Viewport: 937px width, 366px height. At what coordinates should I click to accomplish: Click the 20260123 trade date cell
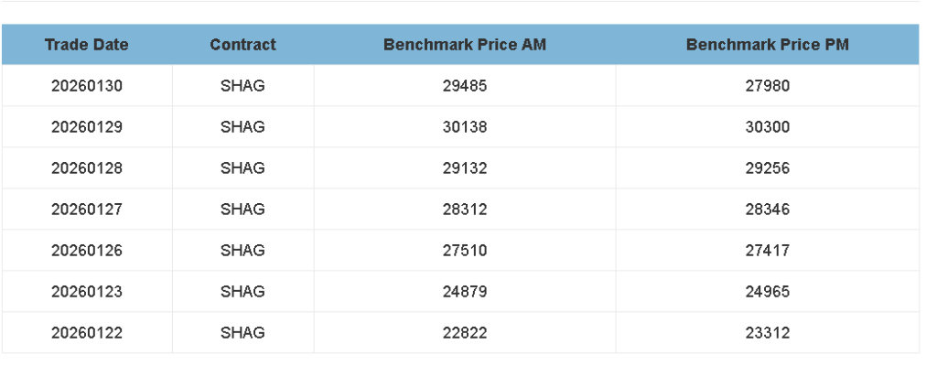click(87, 292)
